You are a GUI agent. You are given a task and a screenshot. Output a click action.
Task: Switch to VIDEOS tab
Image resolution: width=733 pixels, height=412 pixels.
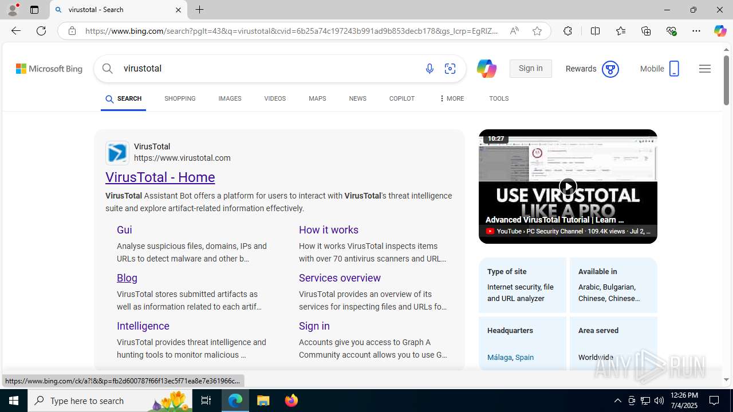275,99
